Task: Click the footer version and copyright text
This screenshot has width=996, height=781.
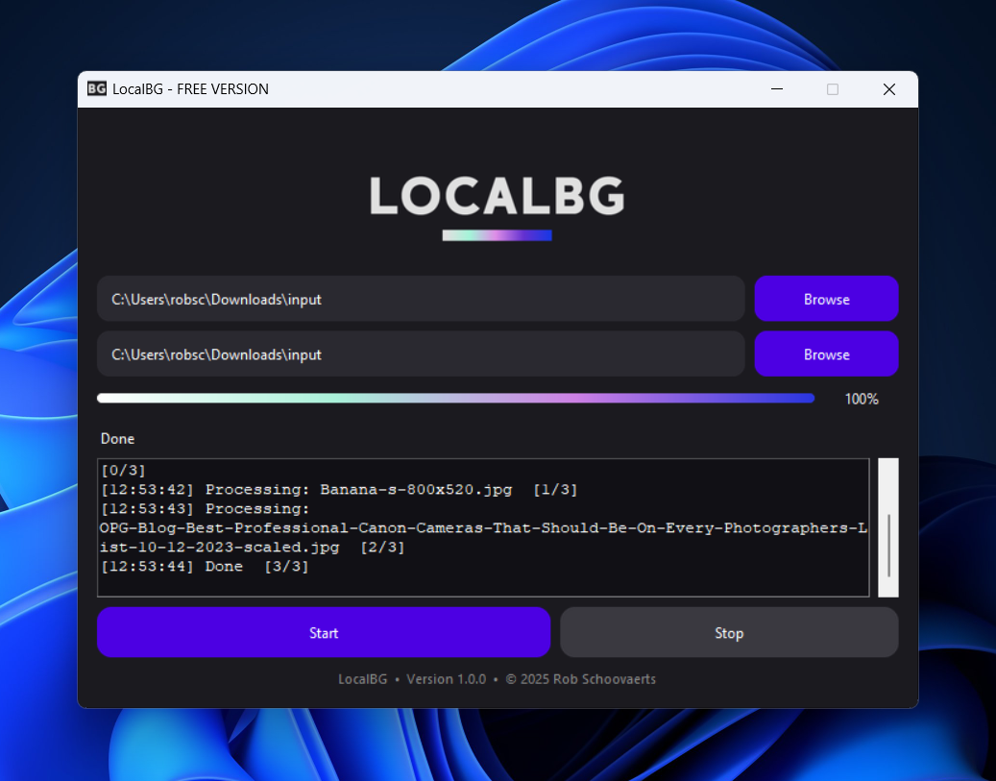Action: (497, 679)
